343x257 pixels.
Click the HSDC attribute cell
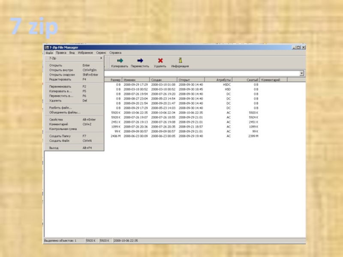tap(227, 84)
